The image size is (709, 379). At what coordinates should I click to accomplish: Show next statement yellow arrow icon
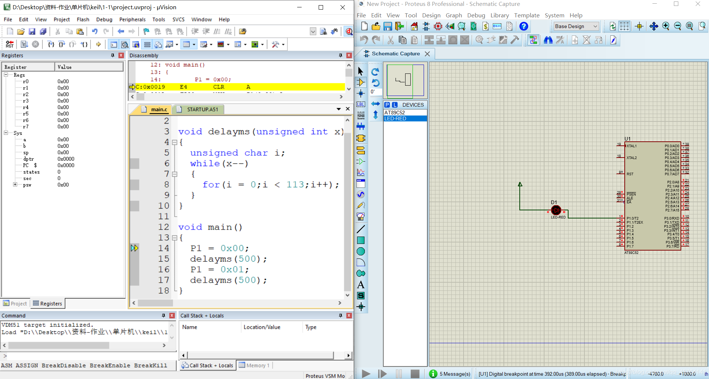(98, 44)
